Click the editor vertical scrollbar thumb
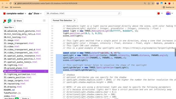 coord(175,53)
